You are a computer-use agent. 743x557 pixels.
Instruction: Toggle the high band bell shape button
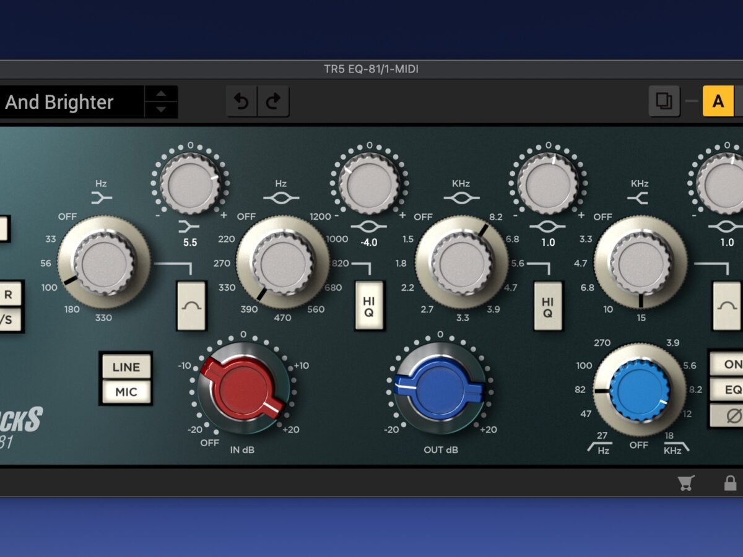[x=726, y=306]
